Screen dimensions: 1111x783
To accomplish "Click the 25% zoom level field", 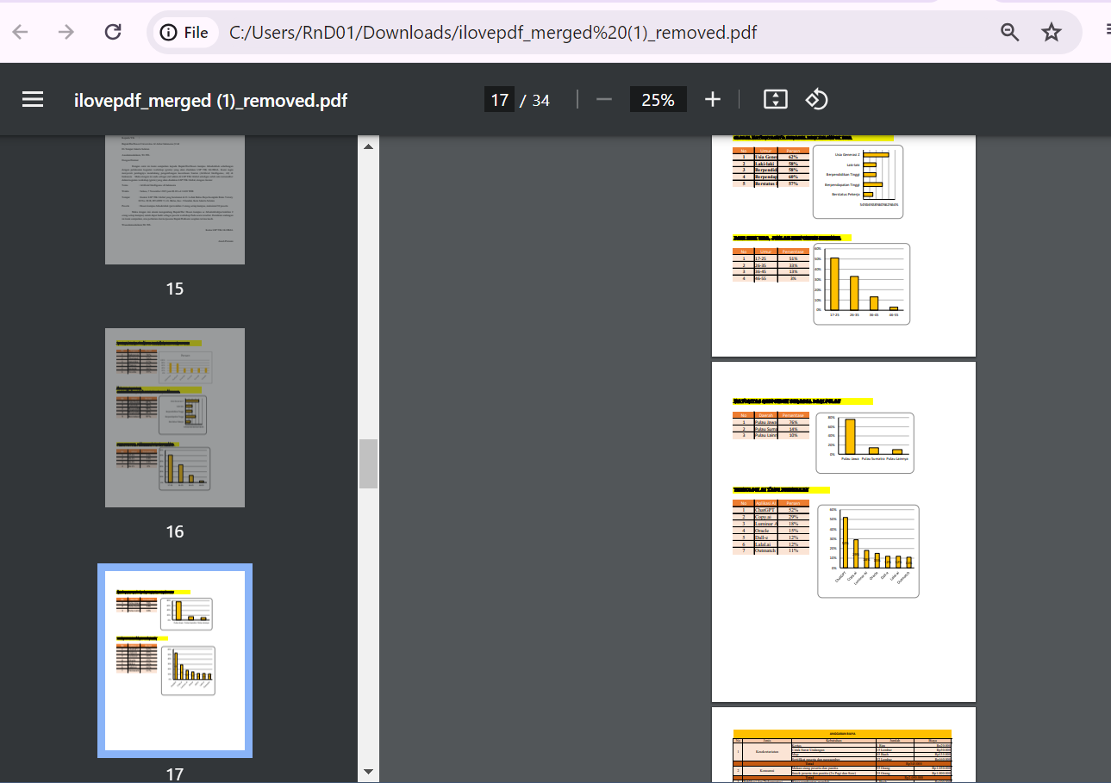I will [x=658, y=100].
